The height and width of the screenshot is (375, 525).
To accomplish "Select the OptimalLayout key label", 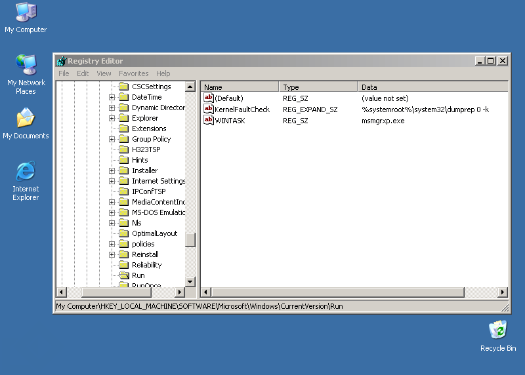I will tap(154, 233).
